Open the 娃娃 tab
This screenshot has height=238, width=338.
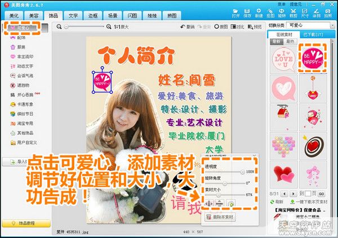click(152, 16)
